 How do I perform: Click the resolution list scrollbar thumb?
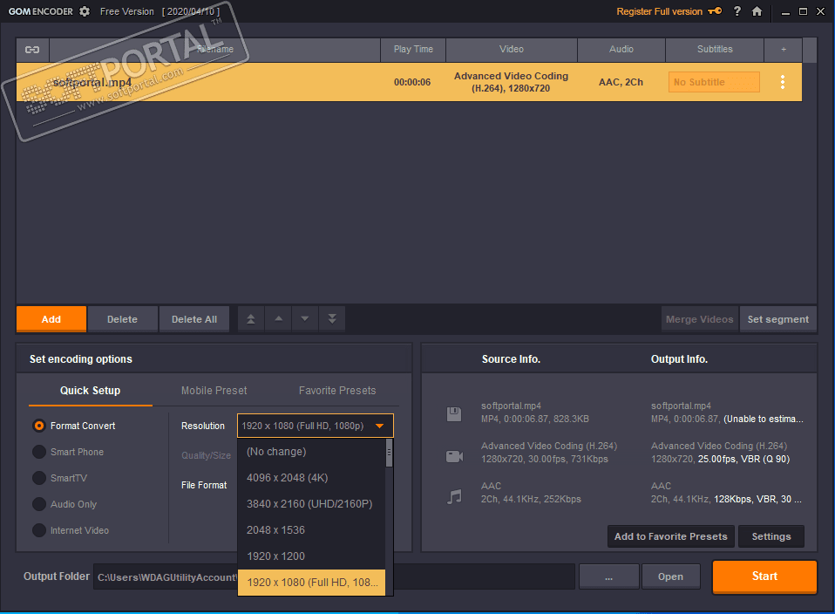coord(390,453)
